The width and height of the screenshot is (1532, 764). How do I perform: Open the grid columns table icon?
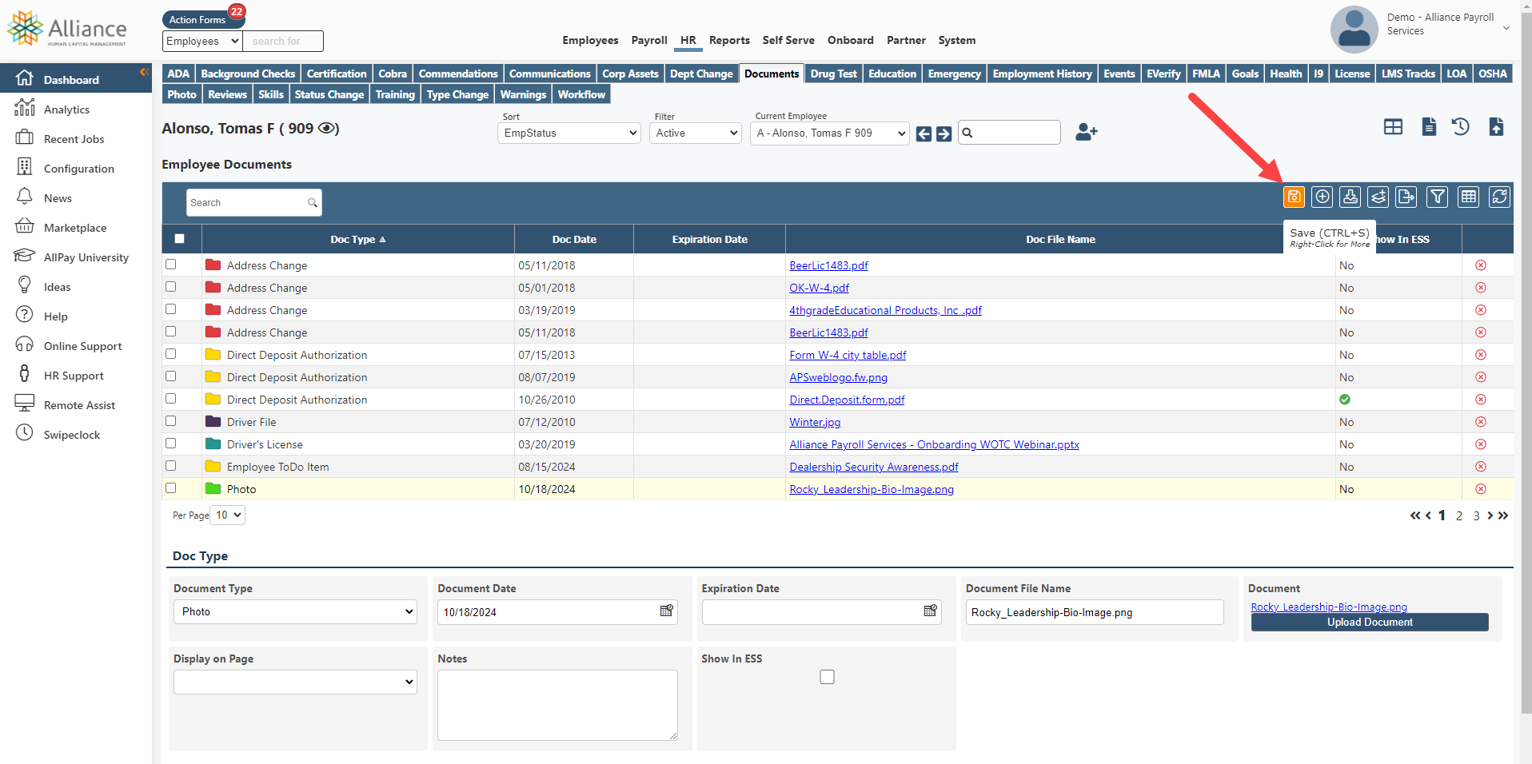point(1469,197)
